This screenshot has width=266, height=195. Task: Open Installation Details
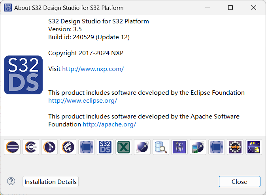51,182
